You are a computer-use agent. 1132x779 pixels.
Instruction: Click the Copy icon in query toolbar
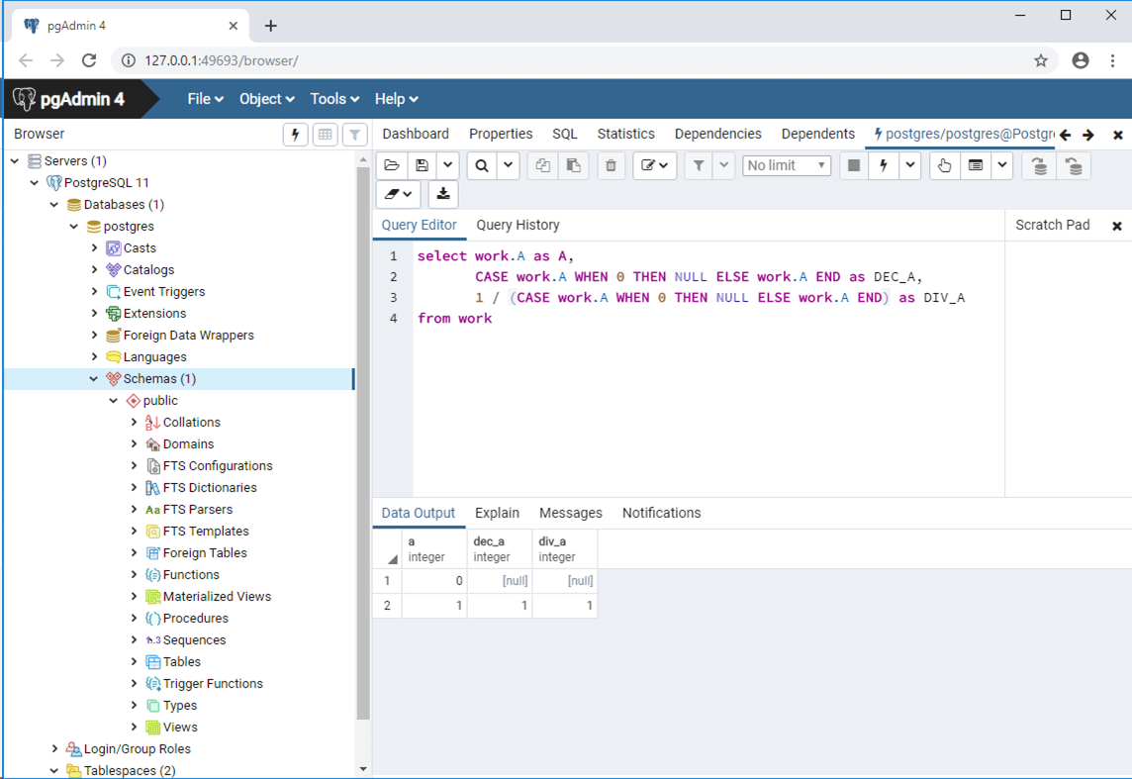[543, 165]
